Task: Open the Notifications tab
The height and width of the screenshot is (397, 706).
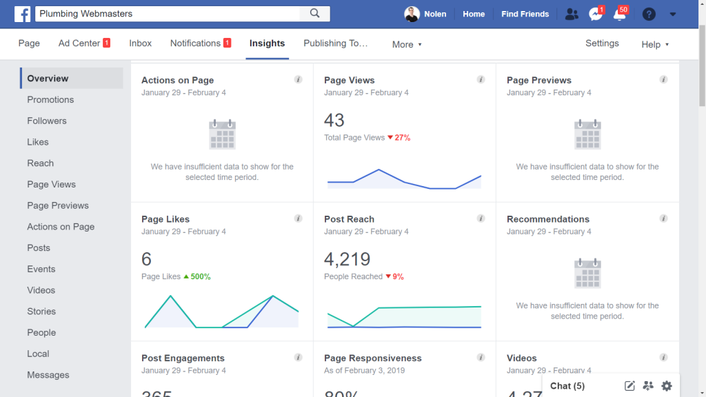Action: [201, 43]
